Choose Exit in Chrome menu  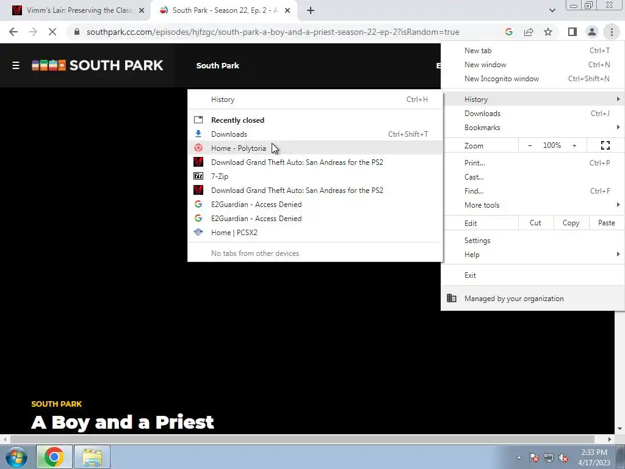coord(532,275)
